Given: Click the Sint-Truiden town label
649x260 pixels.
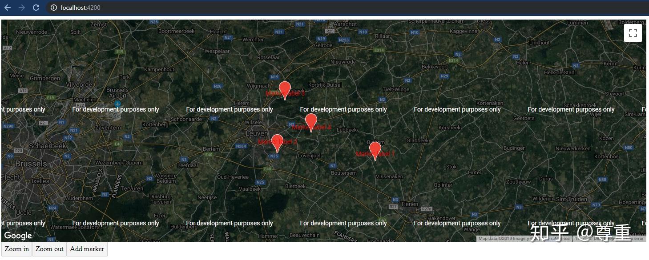Looking at the screenshot, I should pos(572,199).
